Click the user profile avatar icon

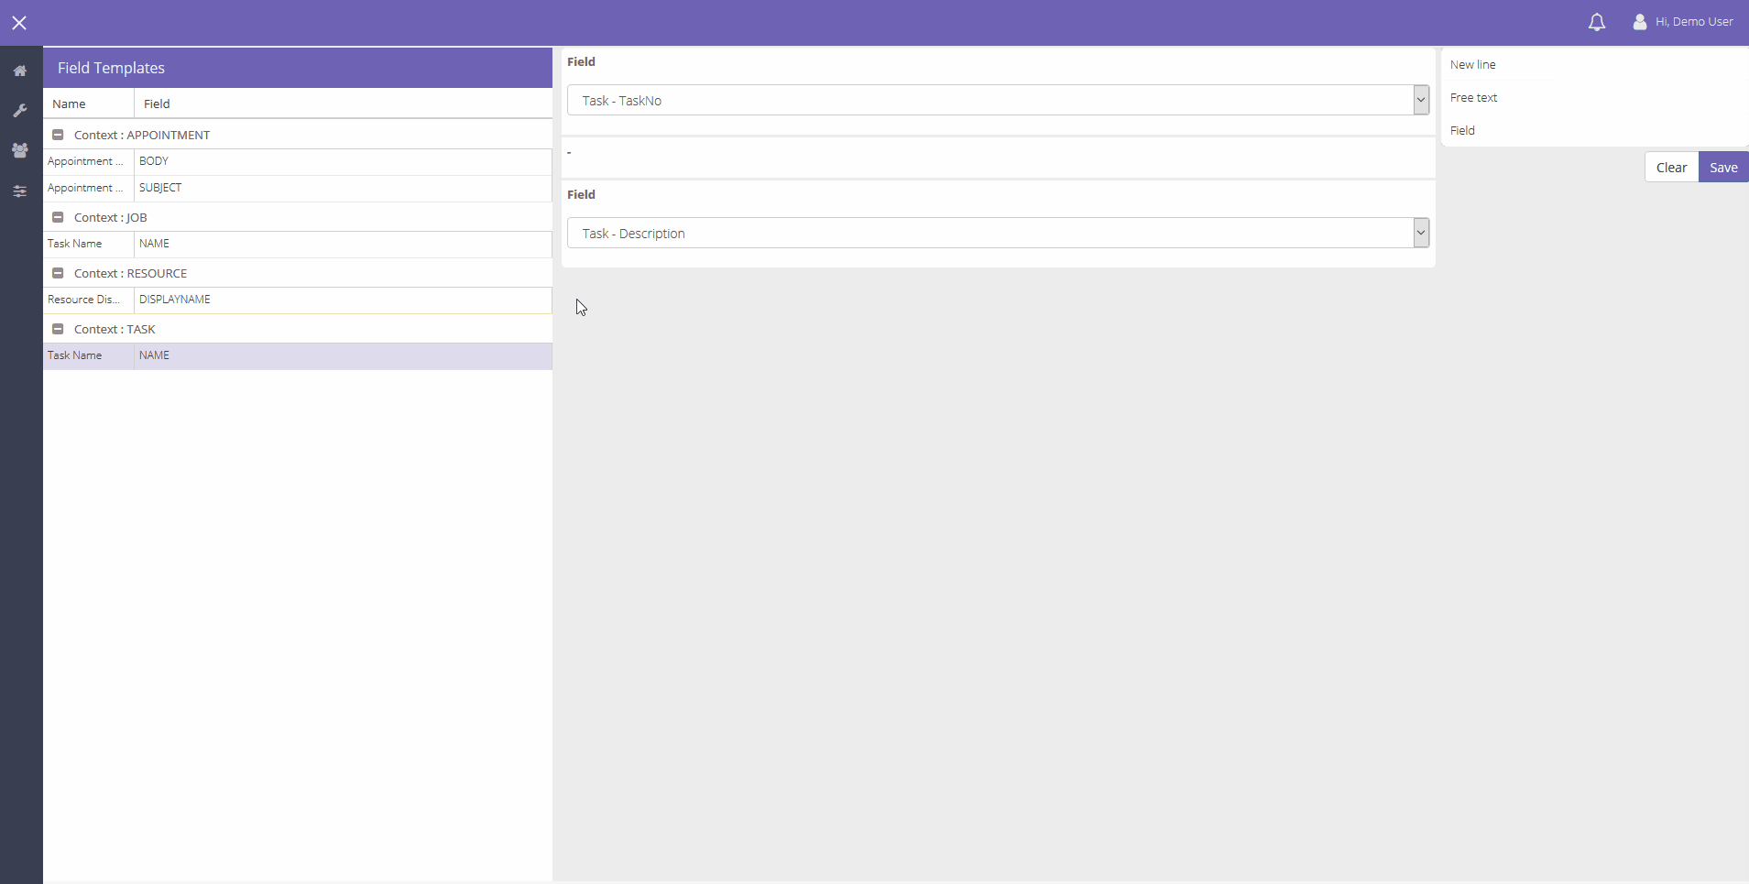pyautogui.click(x=1640, y=22)
